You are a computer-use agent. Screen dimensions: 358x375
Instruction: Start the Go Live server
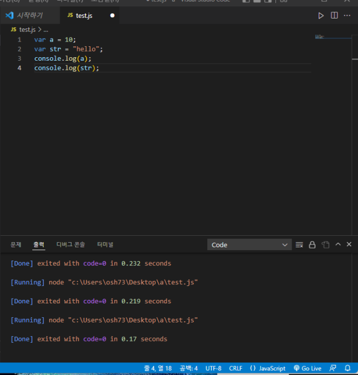[307, 368]
